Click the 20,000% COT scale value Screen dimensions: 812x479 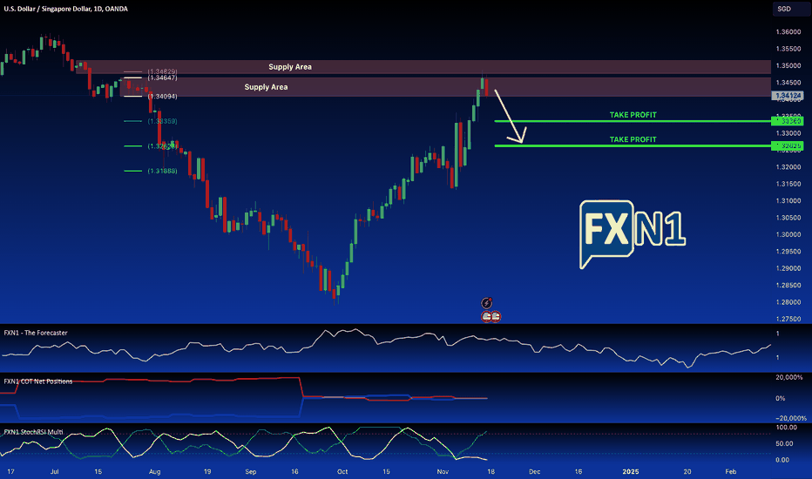pyautogui.click(x=789, y=377)
